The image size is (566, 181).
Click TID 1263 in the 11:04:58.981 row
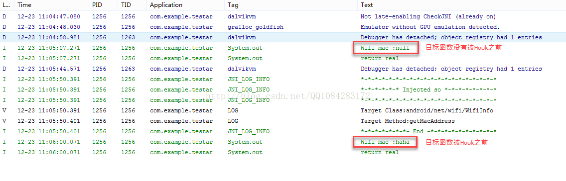coord(128,37)
